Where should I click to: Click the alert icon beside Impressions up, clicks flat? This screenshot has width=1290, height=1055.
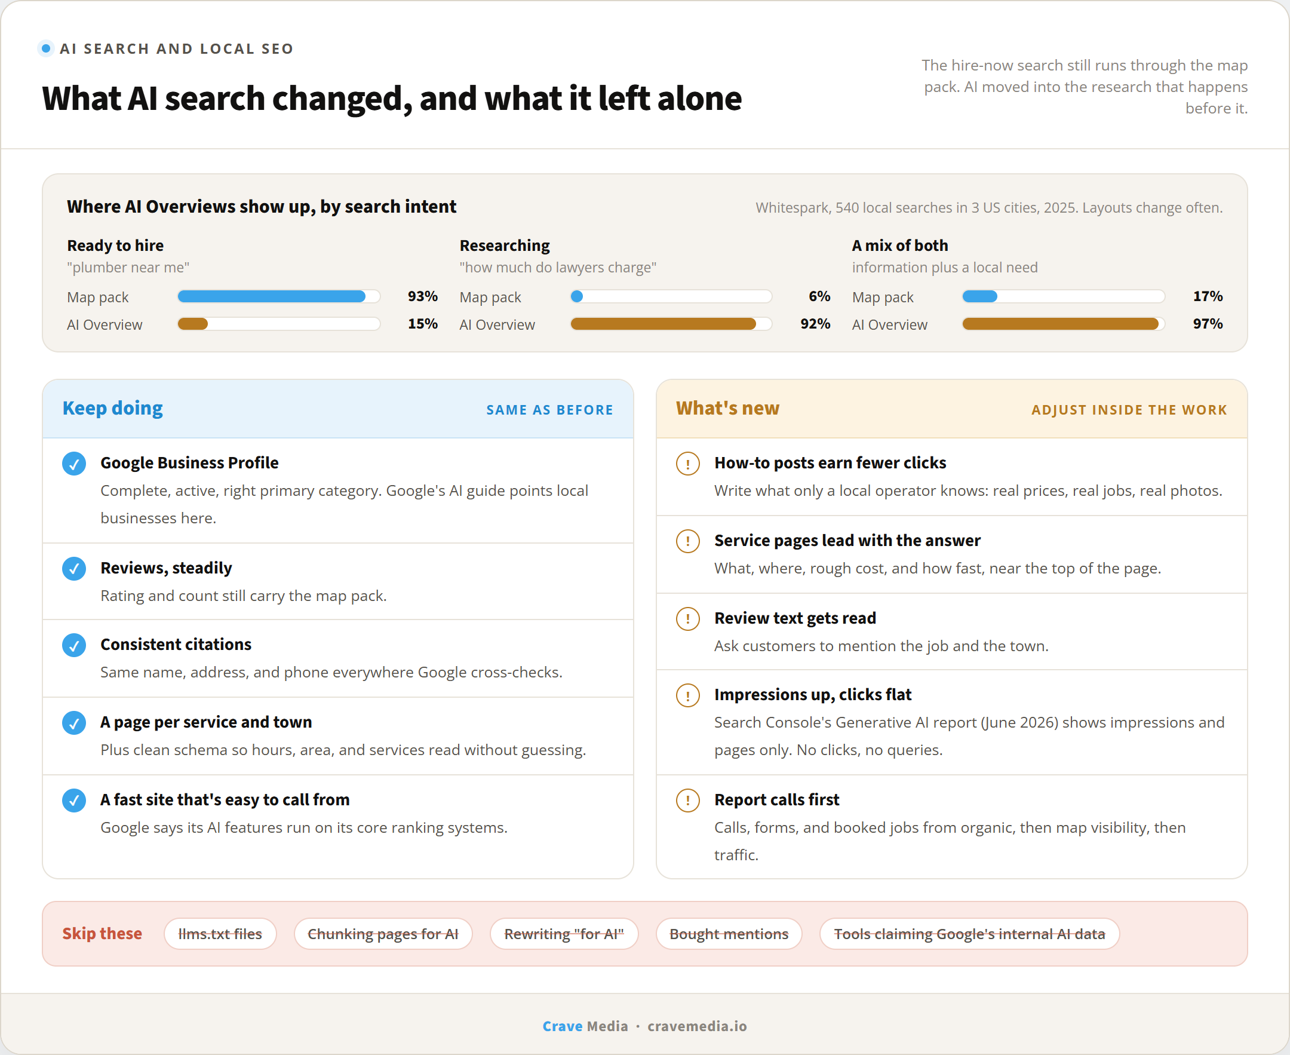[x=688, y=697]
